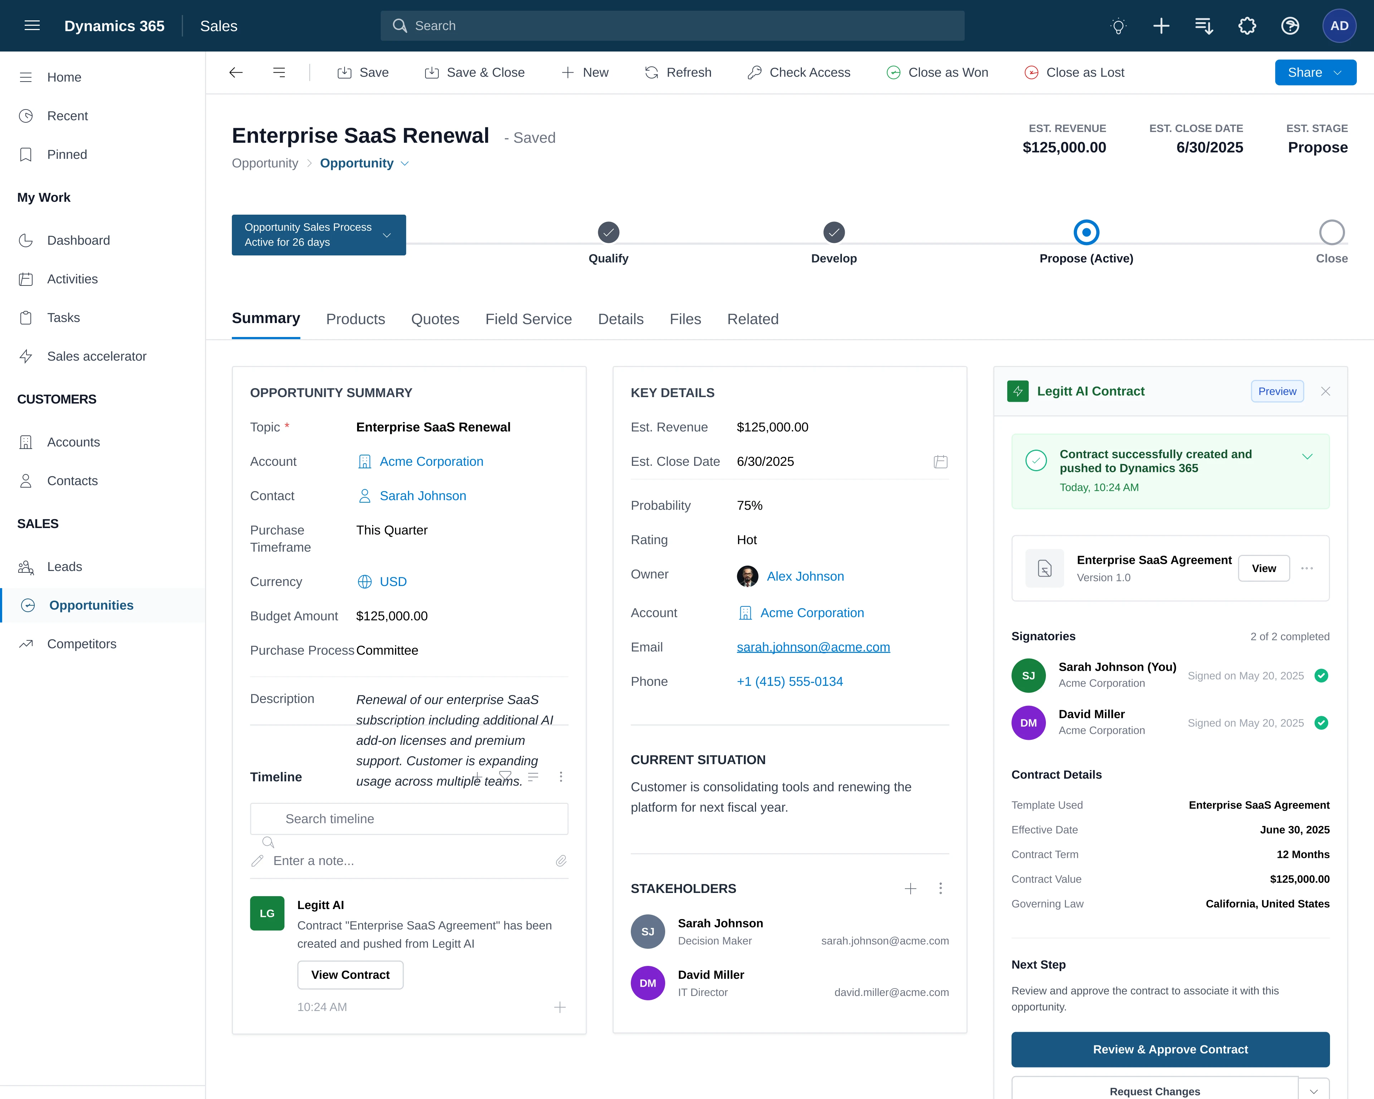
Task: Add a stakeholder with the plus icon
Action: click(911, 888)
